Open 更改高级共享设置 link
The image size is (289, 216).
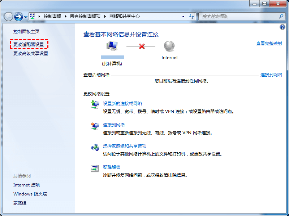pos(31,54)
